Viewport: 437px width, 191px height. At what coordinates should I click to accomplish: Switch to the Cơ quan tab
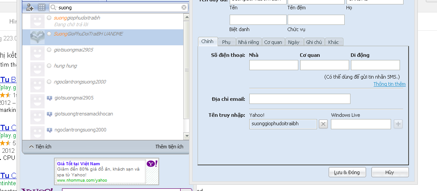coord(273,42)
